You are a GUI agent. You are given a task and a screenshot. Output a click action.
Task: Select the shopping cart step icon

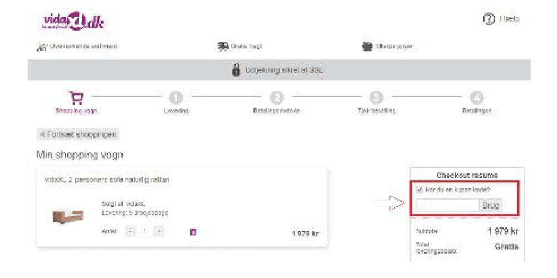point(76,98)
